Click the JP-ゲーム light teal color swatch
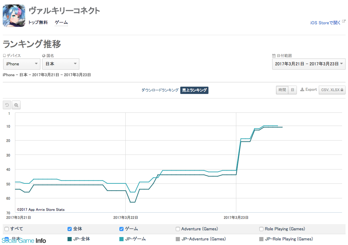Screen dimensions: 348x245 pyautogui.click(x=121, y=239)
